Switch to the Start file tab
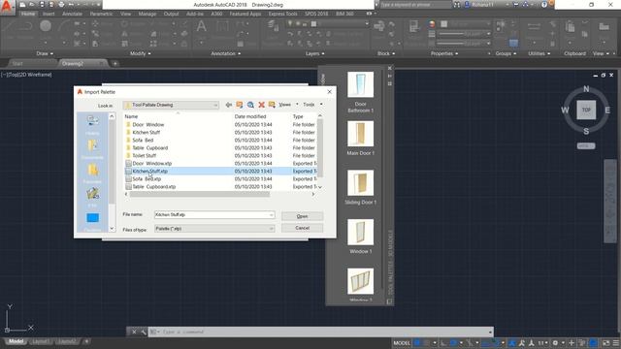This screenshot has height=349, width=621. 17,63
